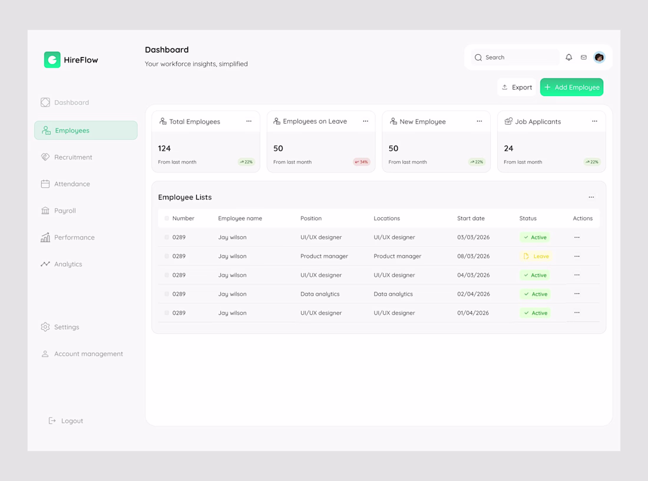Click the Total Employees card icon

(163, 121)
